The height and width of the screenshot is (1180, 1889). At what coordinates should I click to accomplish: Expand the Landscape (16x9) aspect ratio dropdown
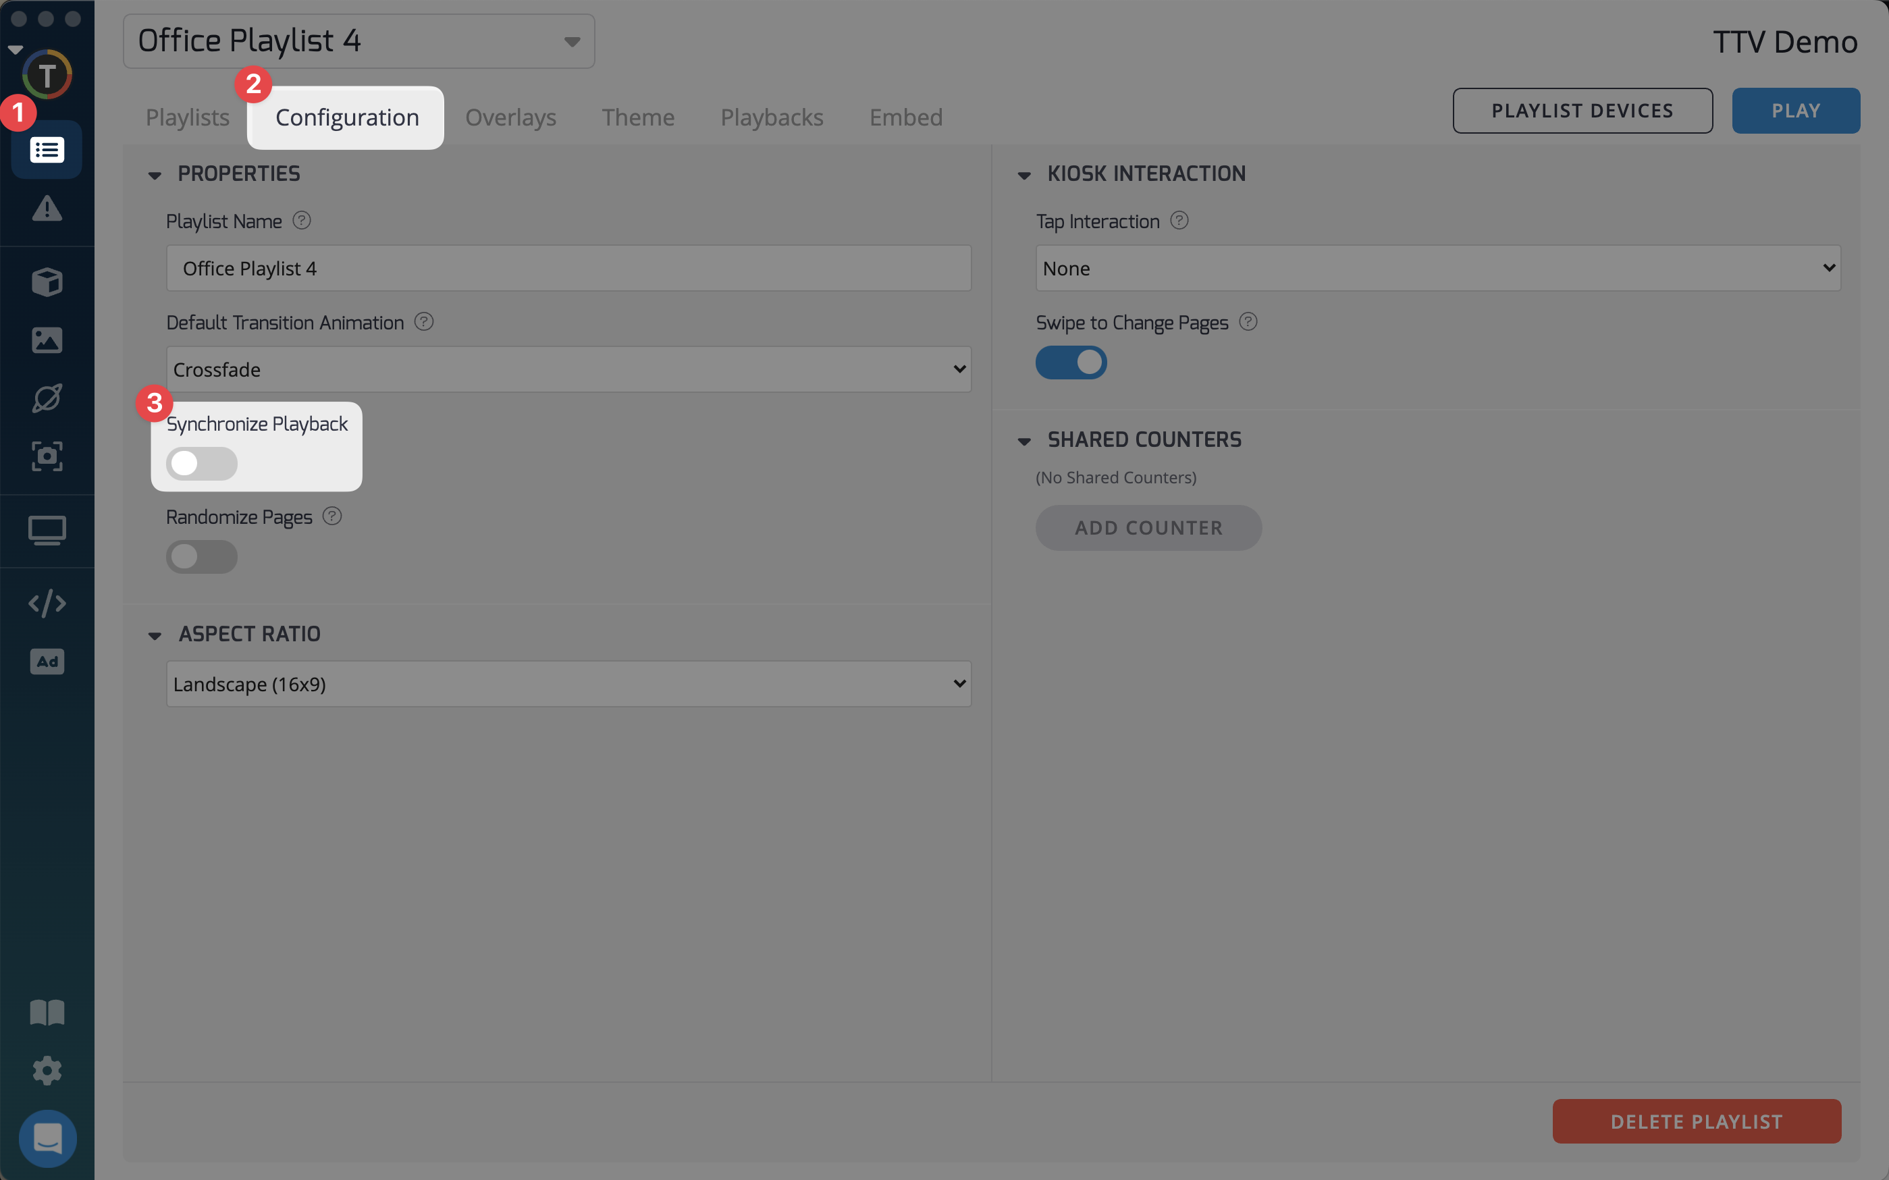pos(568,685)
